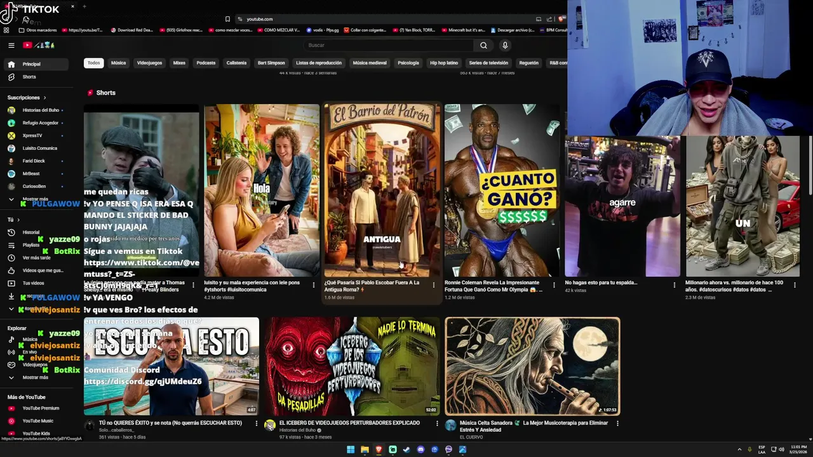
Task: Open the BPM Consult bookmark
Action: 554,30
